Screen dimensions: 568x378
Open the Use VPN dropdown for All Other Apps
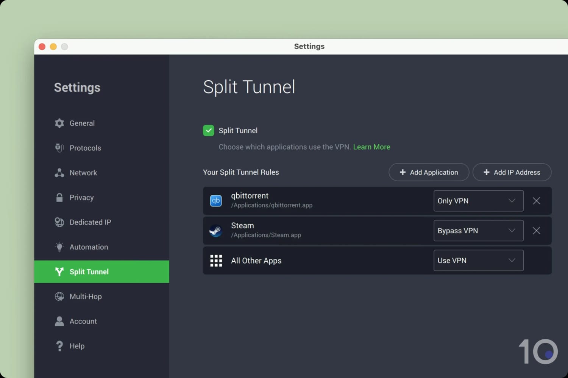[x=478, y=260]
